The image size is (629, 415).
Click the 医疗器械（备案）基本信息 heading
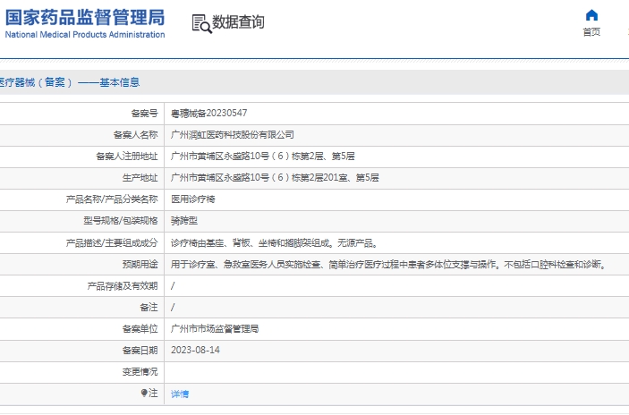pyautogui.click(x=70, y=82)
